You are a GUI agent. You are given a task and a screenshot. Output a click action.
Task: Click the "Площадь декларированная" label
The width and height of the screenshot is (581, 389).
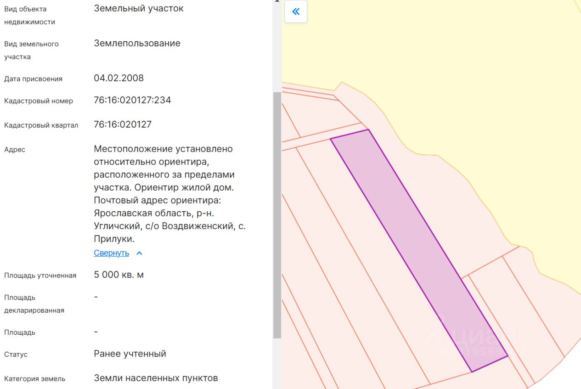[34, 304]
